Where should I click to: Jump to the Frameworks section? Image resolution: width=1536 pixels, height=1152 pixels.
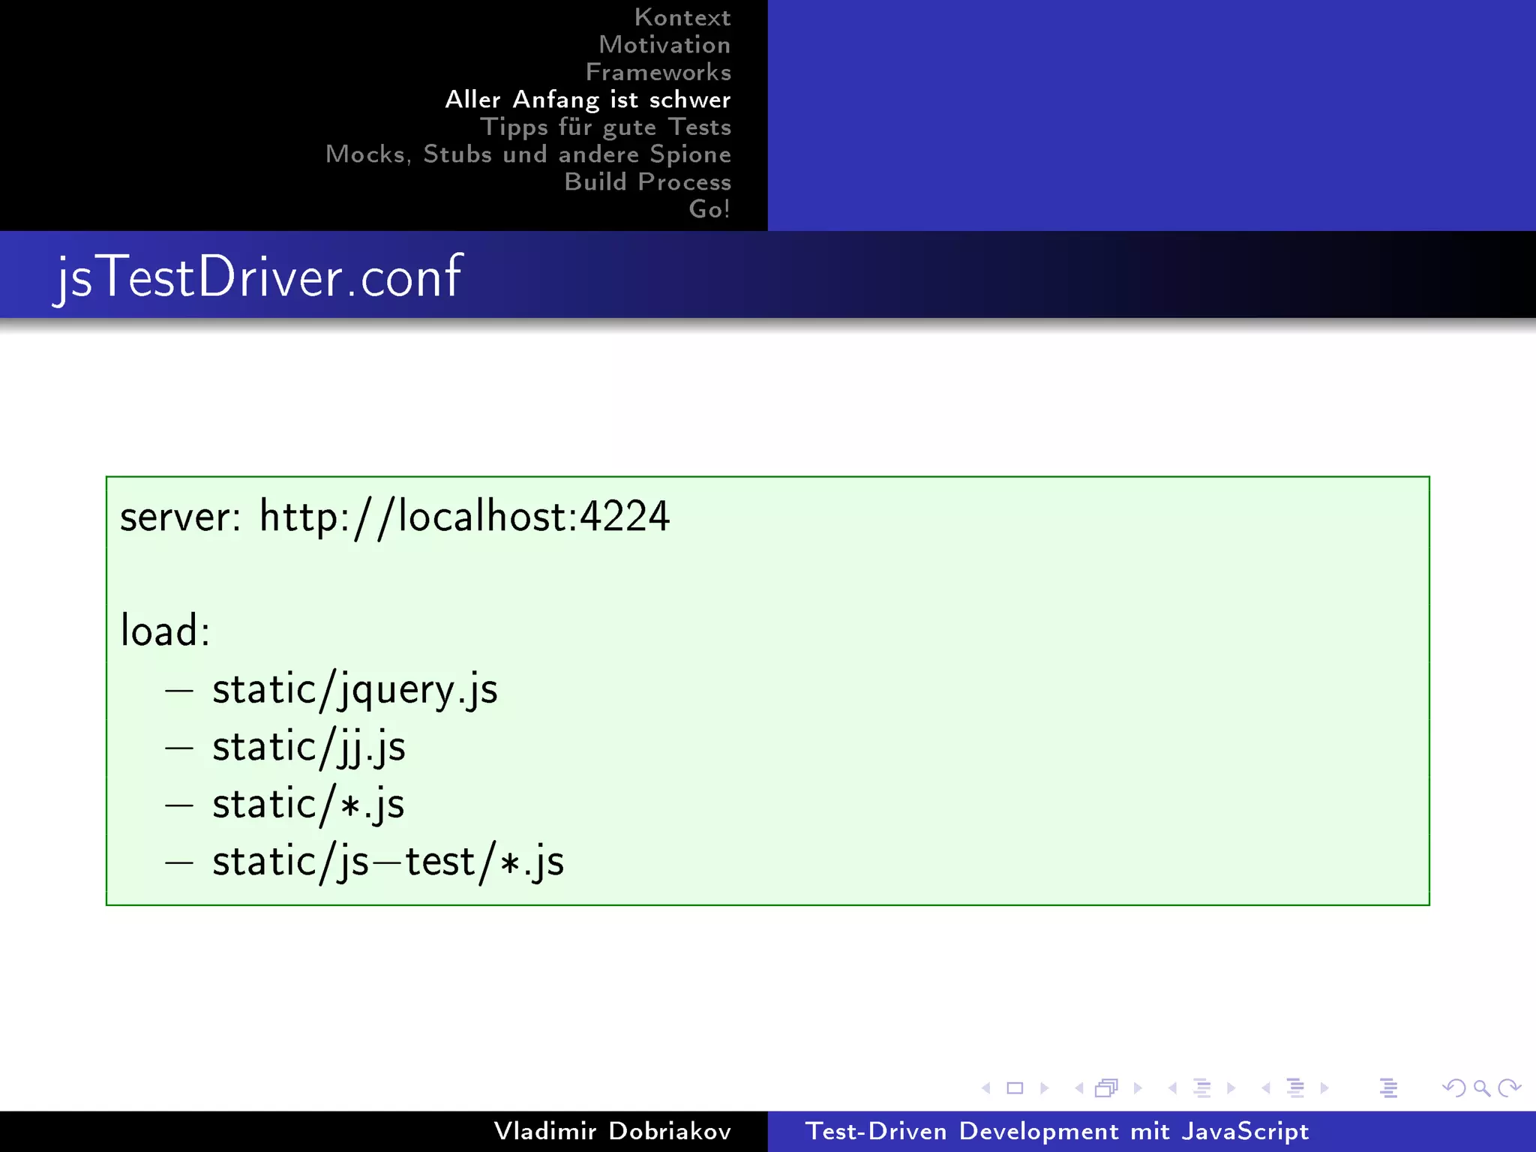(658, 72)
